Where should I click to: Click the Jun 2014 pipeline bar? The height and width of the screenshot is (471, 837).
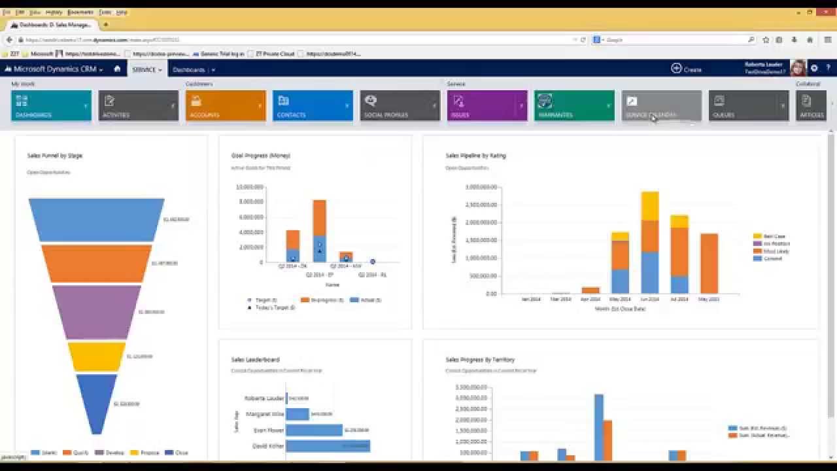click(x=650, y=242)
